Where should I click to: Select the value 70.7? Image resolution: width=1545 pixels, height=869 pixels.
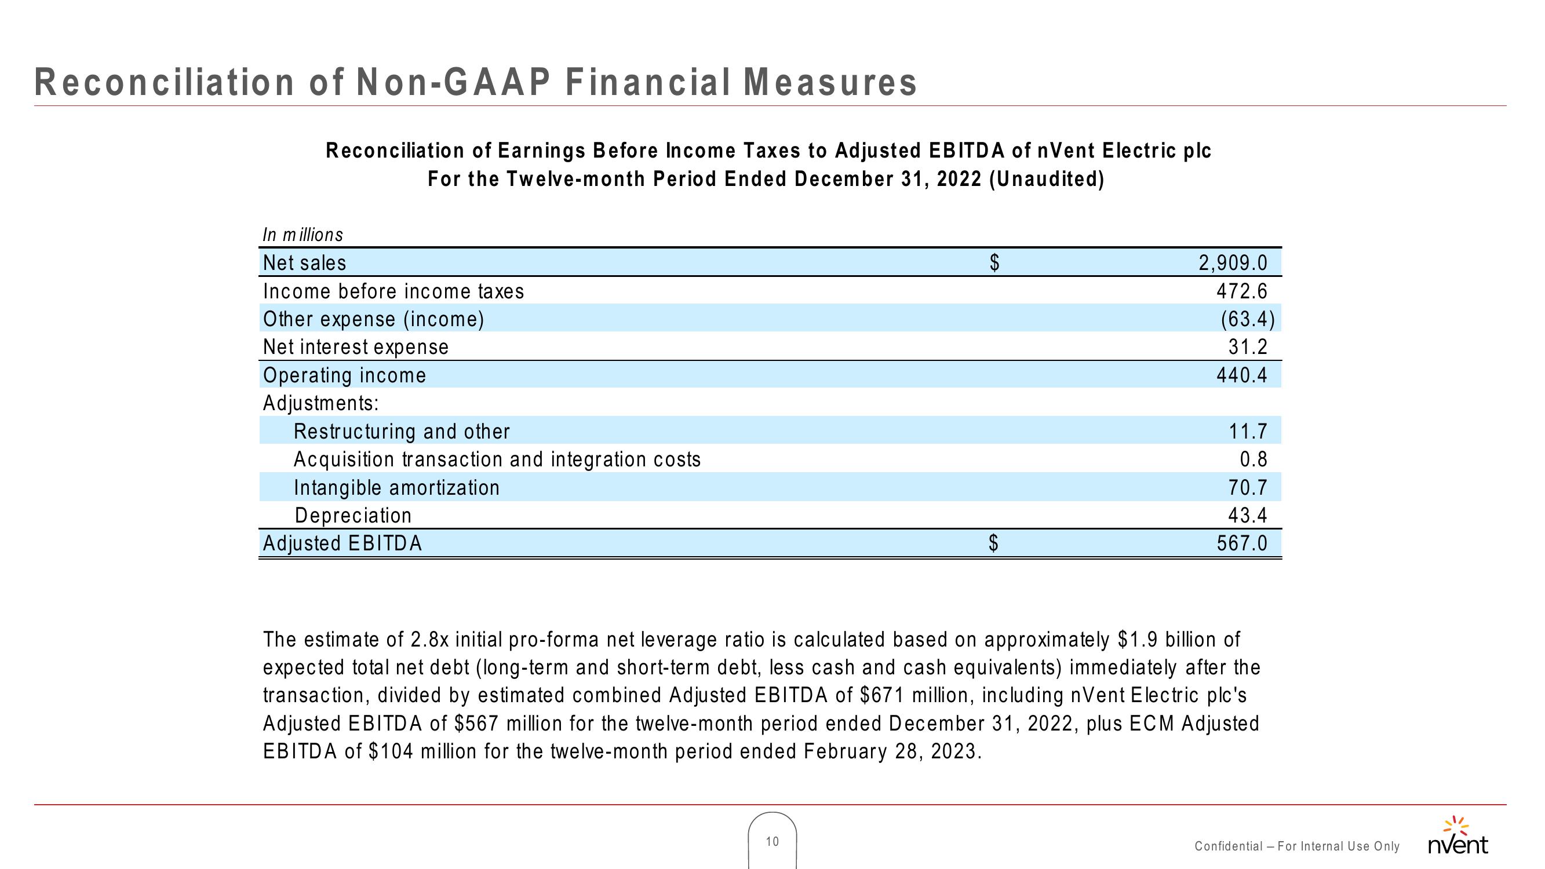point(1248,488)
